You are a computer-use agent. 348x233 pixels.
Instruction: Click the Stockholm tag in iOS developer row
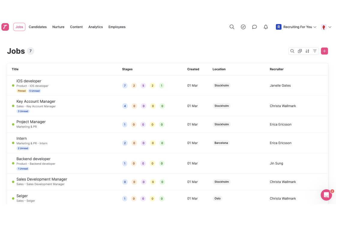point(221,85)
